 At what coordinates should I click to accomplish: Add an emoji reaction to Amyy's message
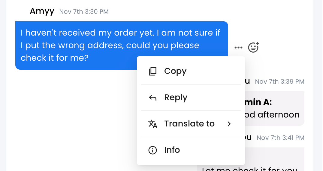253,47
